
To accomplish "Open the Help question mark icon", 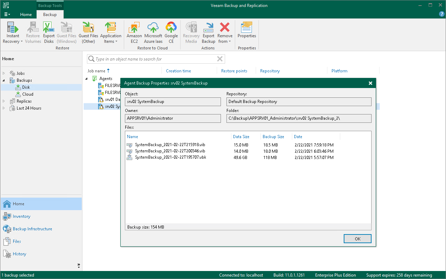I will click(442, 14).
